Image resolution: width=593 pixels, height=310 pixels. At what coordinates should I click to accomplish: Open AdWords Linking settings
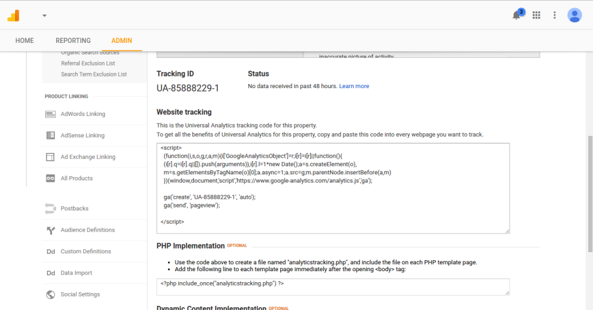coord(83,114)
